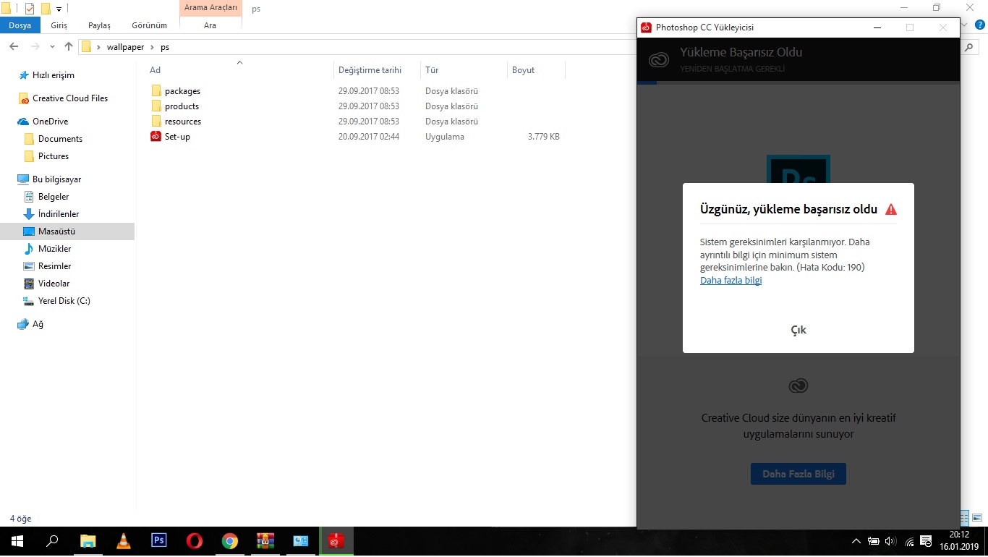
Task: Open Videolar in the sidebar
Action: [54, 284]
